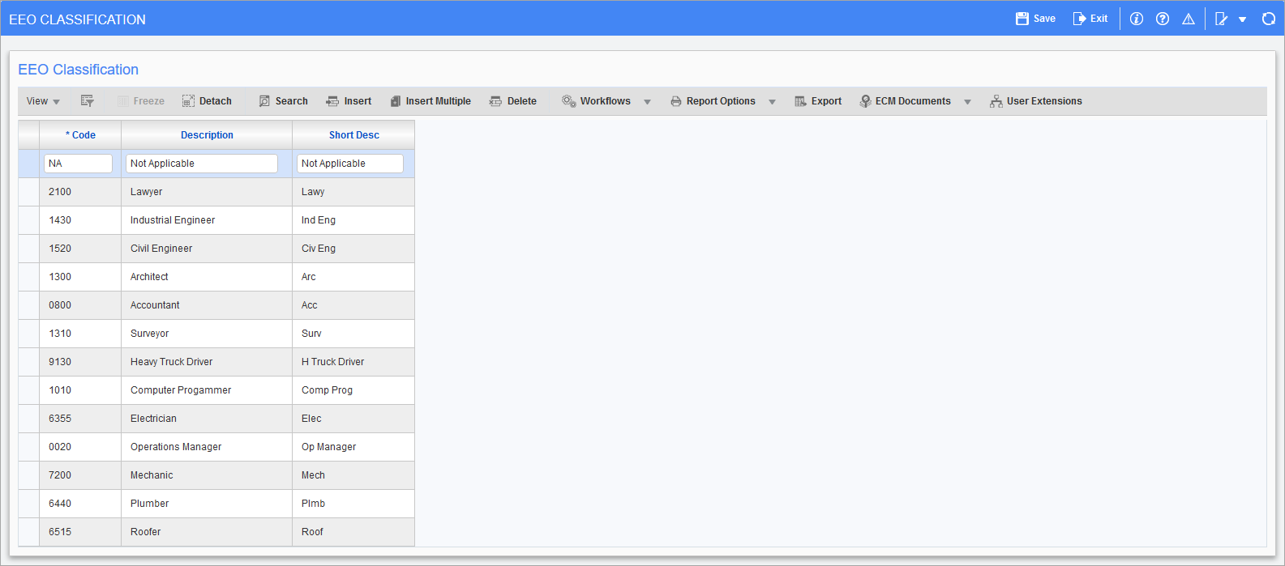
Task: Expand the Workflows dropdown arrow
Action: pyautogui.click(x=647, y=102)
